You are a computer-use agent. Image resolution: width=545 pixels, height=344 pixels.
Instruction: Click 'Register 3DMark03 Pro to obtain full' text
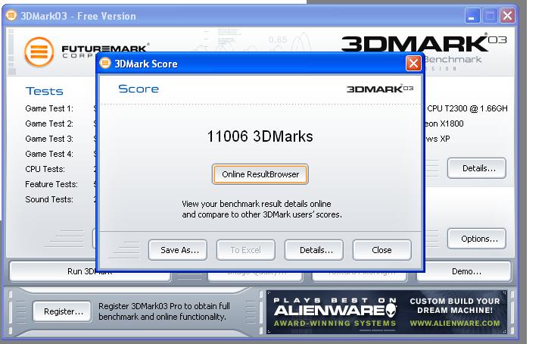tap(164, 306)
